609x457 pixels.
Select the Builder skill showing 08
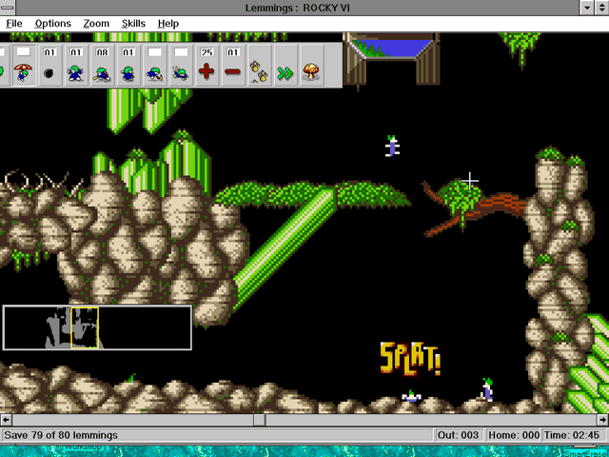coord(102,65)
